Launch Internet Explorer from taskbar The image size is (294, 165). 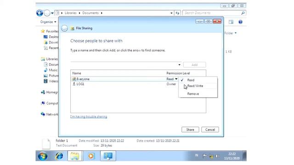click(x=59, y=156)
